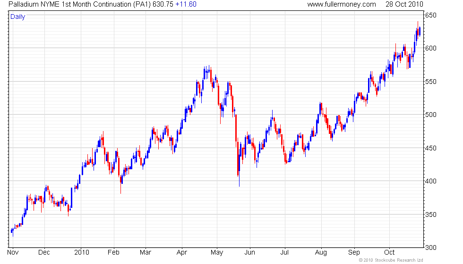Click the last price value 630.75
Viewport: 463px width, 264px height.
(x=163, y=4)
